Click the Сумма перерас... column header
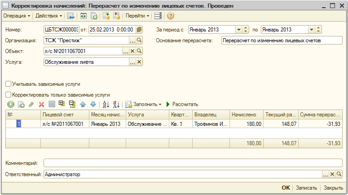 click(x=320, y=115)
